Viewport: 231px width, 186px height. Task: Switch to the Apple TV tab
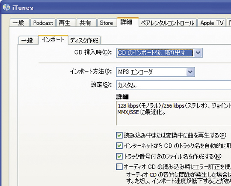(212, 23)
